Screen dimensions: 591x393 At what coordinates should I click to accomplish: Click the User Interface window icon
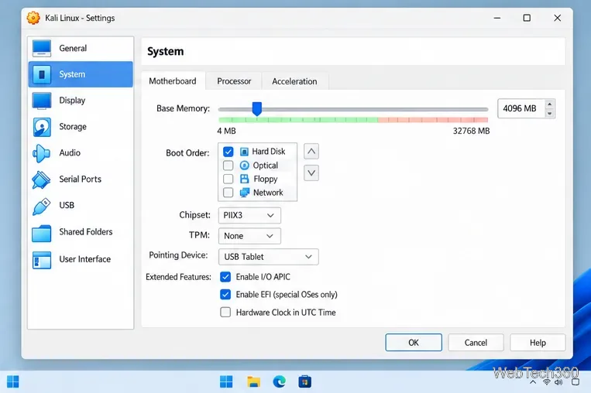tap(42, 260)
